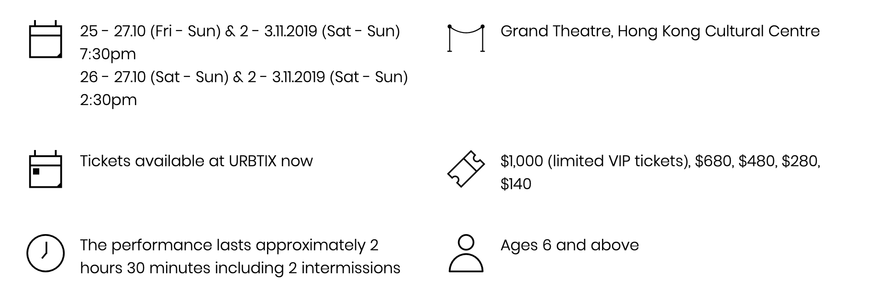This screenshot has width=870, height=300.
Task: Open Tickets available at URBTIX now
Action: 196,161
